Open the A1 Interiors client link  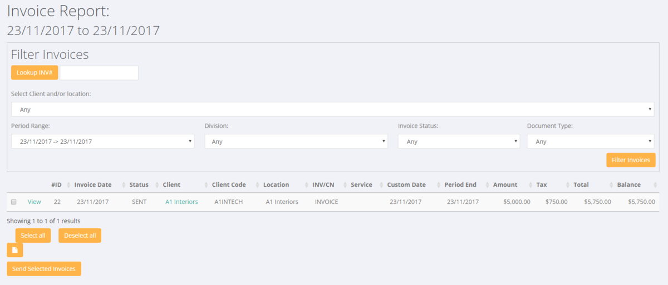click(x=181, y=202)
